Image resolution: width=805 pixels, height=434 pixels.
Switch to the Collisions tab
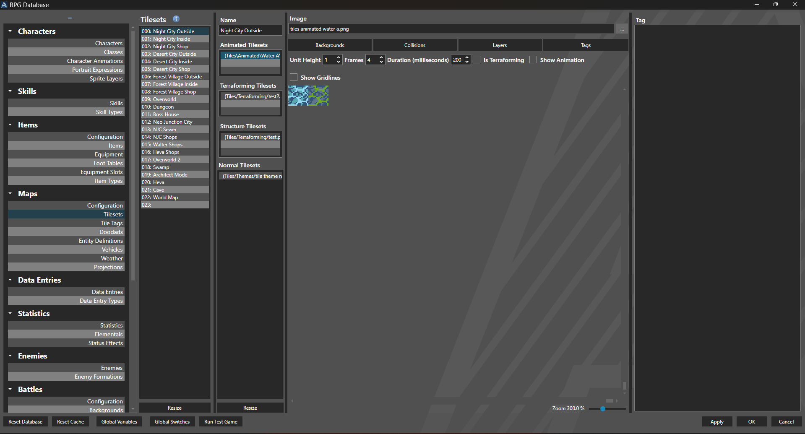[414, 45]
